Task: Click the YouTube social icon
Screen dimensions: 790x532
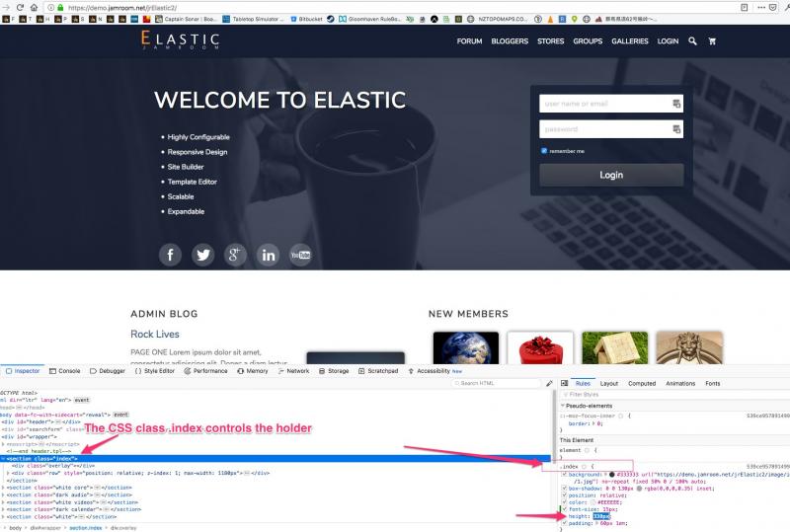Action: 300,255
